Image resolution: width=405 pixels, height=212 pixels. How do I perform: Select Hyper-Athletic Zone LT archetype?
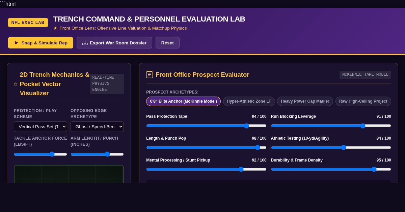pyautogui.click(x=249, y=101)
